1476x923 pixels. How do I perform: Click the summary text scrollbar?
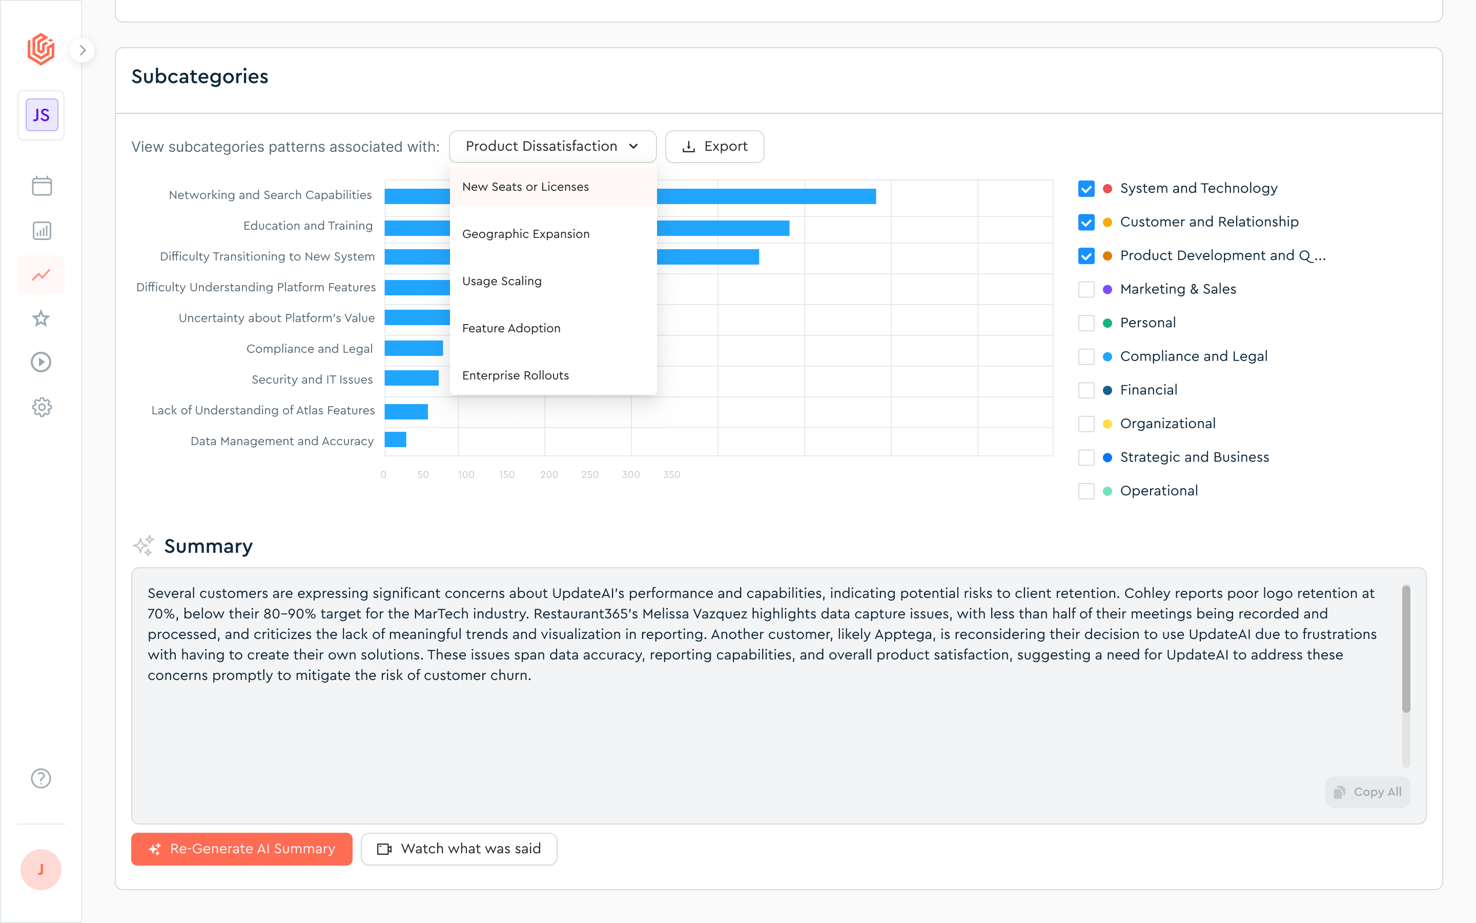click(x=1405, y=648)
